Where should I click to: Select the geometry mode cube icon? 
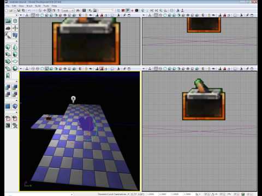pyautogui.click(x=15, y=21)
